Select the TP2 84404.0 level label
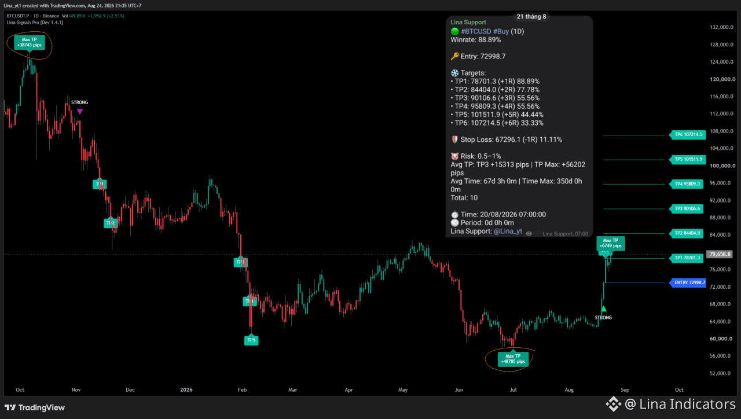The image size is (741, 419). click(686, 233)
